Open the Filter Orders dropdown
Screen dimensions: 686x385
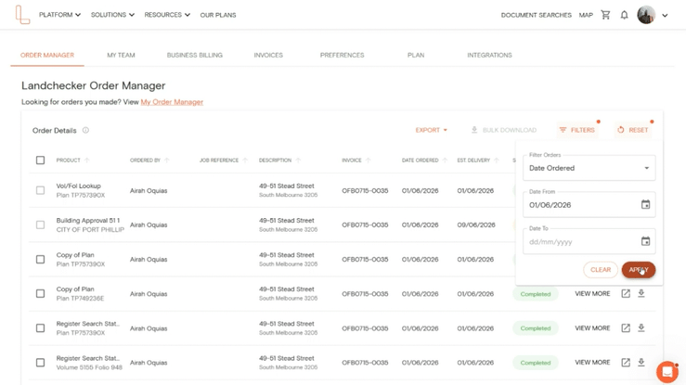(x=589, y=168)
